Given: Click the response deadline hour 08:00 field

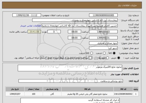Looking at the screenshot, I should 75,32.
